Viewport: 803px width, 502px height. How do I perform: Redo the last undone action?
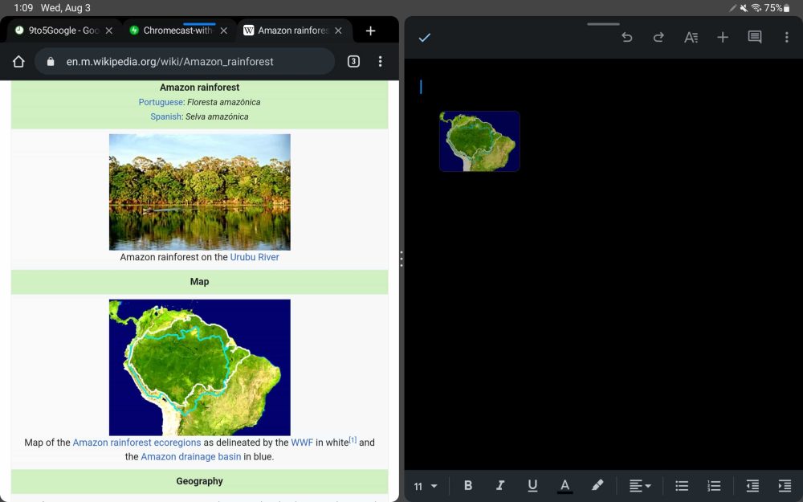(x=658, y=38)
